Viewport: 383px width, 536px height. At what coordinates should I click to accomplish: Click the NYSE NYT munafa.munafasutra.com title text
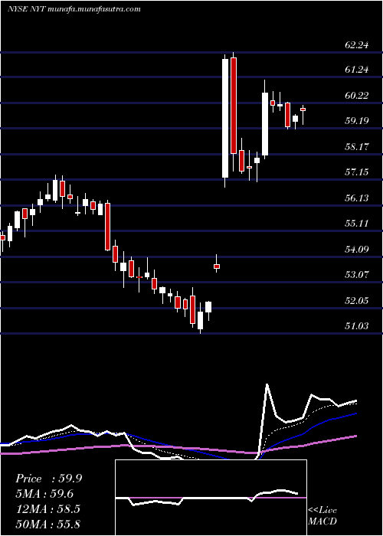(74, 9)
